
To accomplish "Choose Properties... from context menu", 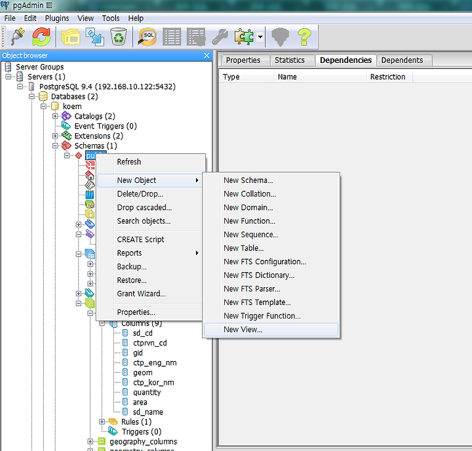I will 149,313.
